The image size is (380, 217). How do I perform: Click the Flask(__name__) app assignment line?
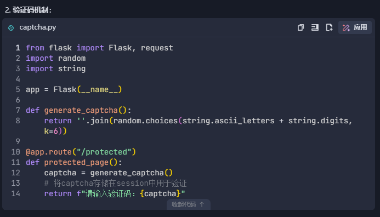click(73, 90)
